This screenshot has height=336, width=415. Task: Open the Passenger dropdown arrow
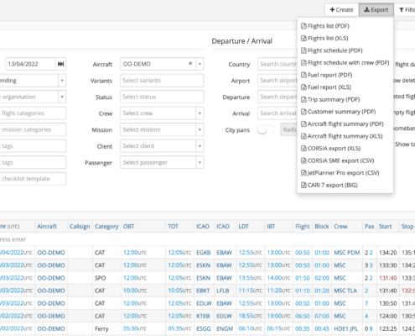pos(200,162)
